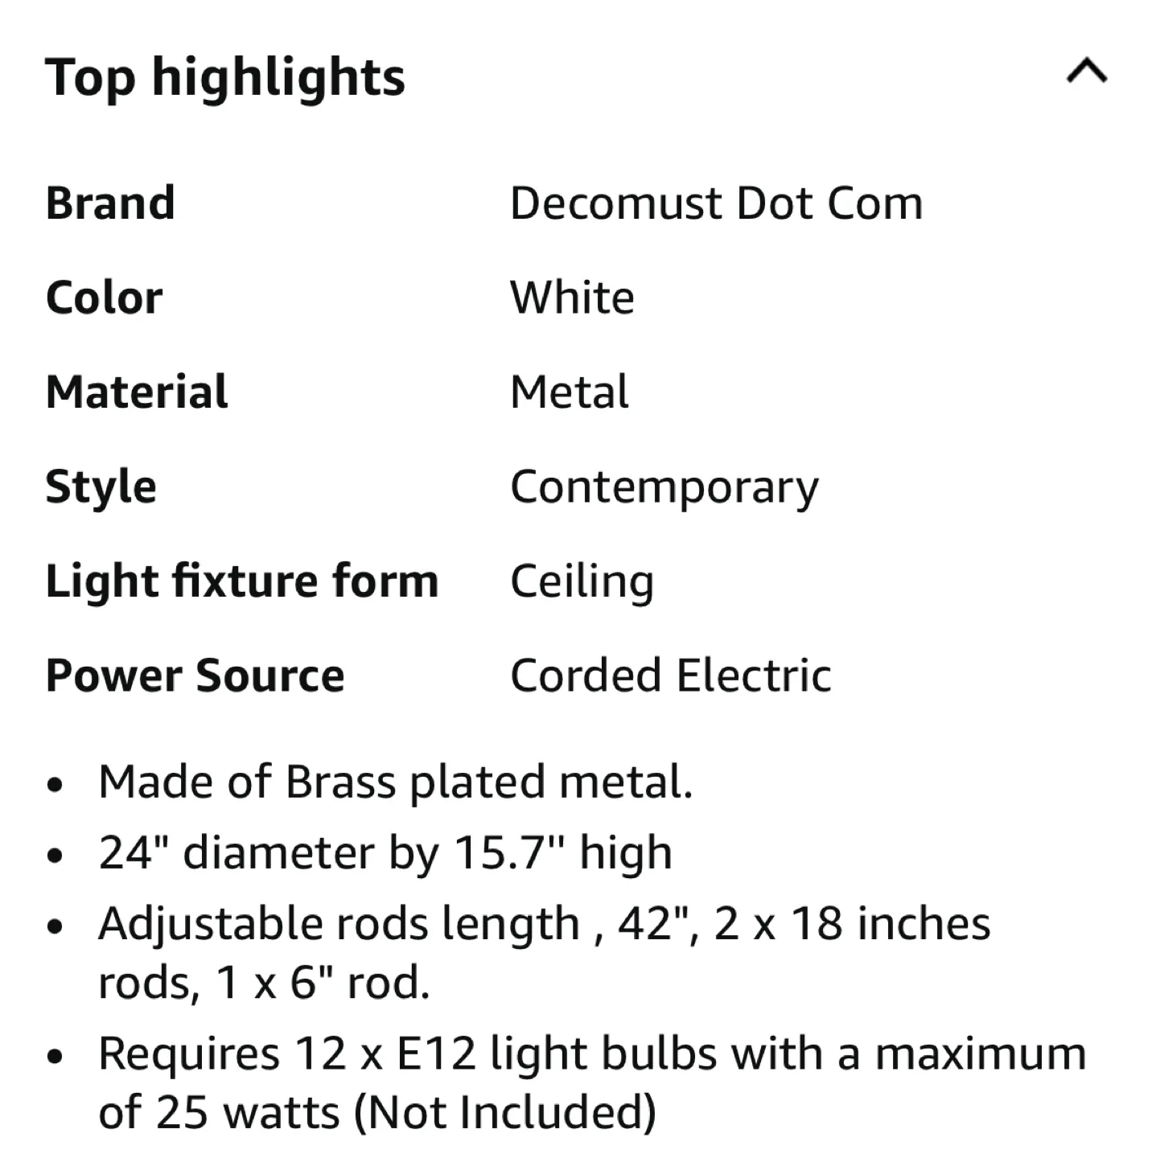1152x1158 pixels.
Task: Click the Power Source label
Action: (x=195, y=675)
